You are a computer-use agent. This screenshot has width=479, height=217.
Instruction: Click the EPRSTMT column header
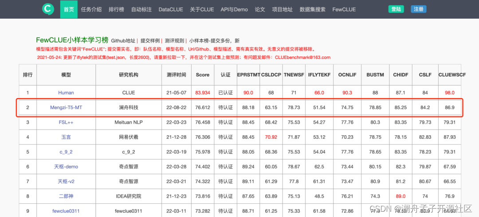point(248,75)
